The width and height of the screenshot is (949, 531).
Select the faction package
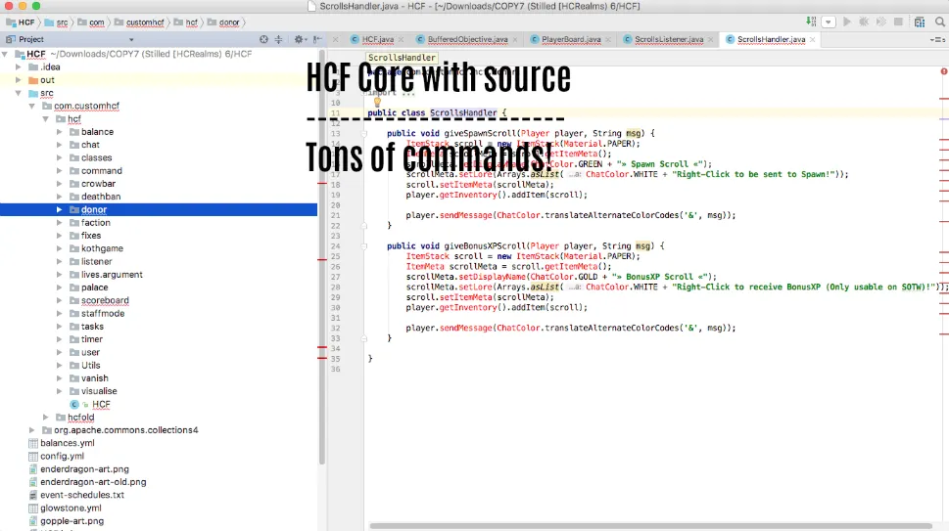[x=96, y=222]
